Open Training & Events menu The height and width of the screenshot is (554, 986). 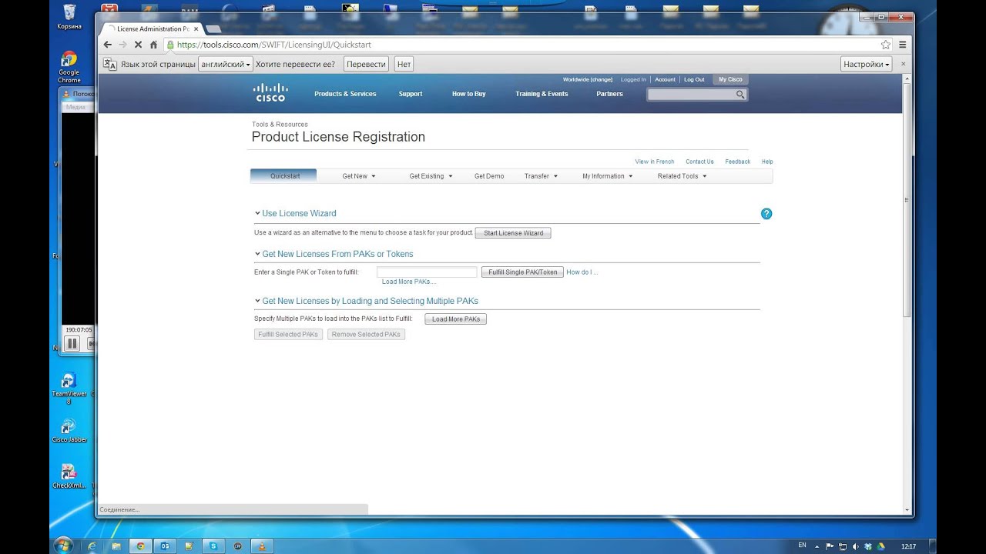pos(542,94)
